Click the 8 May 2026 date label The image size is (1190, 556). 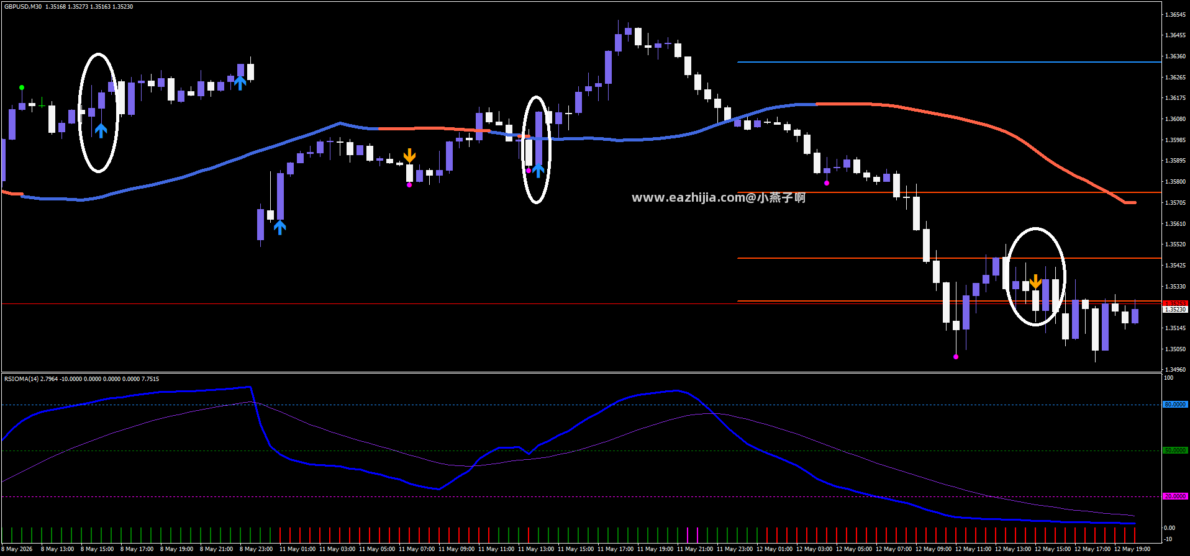tap(18, 549)
